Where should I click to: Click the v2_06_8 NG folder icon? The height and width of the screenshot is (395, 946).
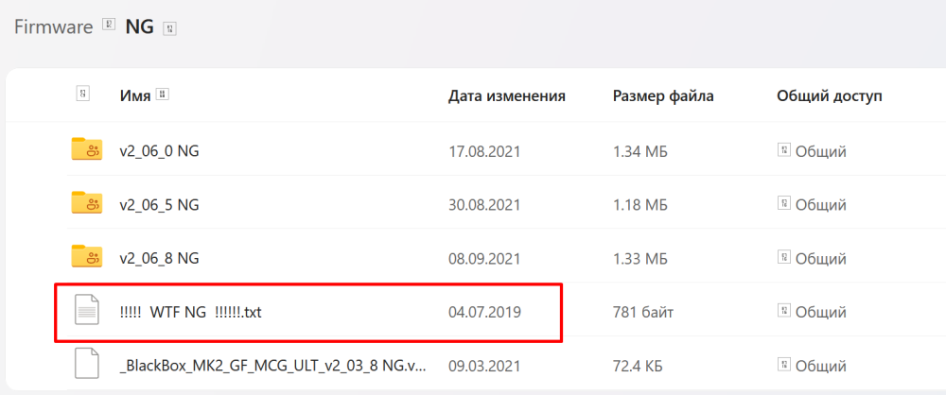coord(87,255)
